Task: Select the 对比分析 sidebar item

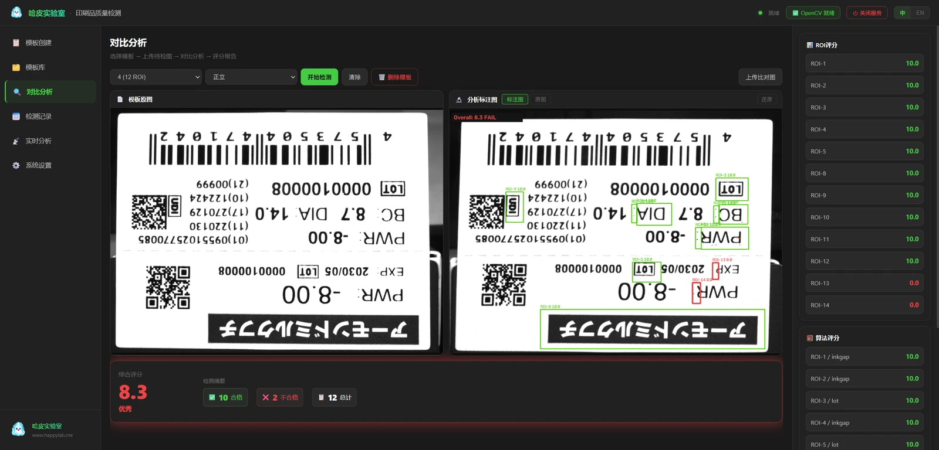Action: coord(50,92)
